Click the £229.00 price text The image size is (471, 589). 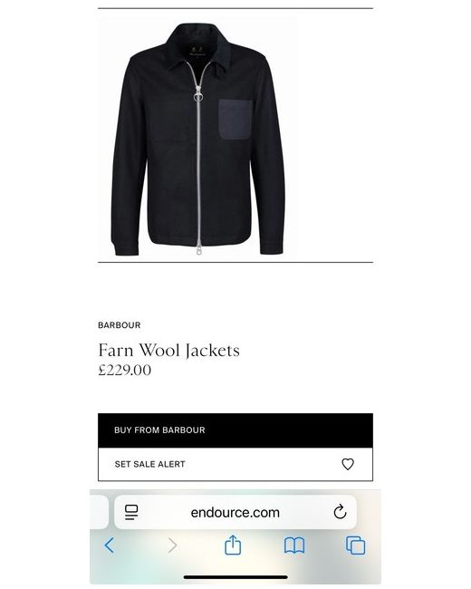(x=125, y=370)
